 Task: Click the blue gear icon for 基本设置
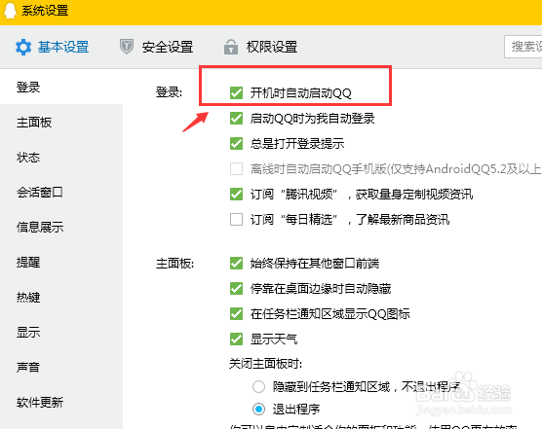point(23,47)
